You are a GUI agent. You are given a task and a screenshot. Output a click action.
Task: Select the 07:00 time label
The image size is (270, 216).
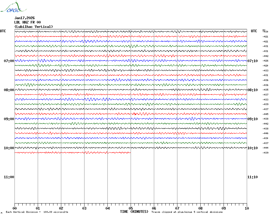coord(9,61)
